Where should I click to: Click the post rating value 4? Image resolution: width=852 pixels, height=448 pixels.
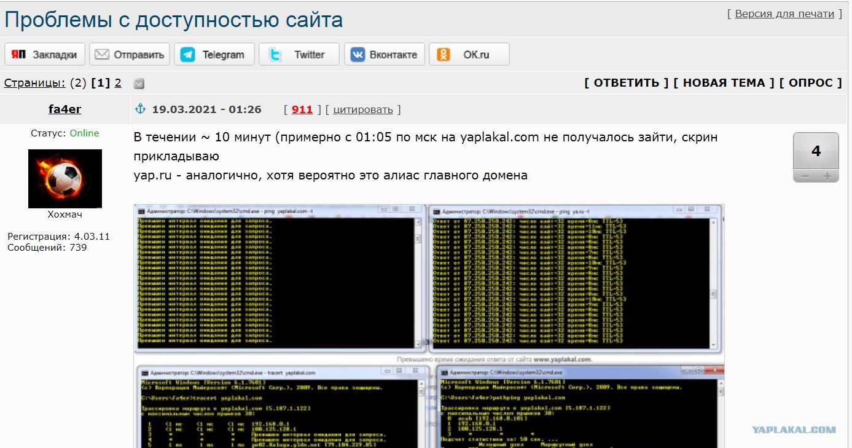816,151
